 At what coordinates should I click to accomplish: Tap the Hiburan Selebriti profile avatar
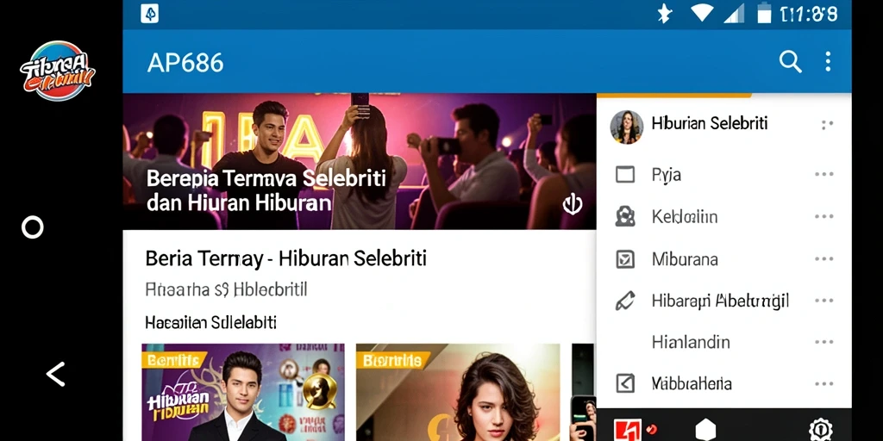[626, 127]
